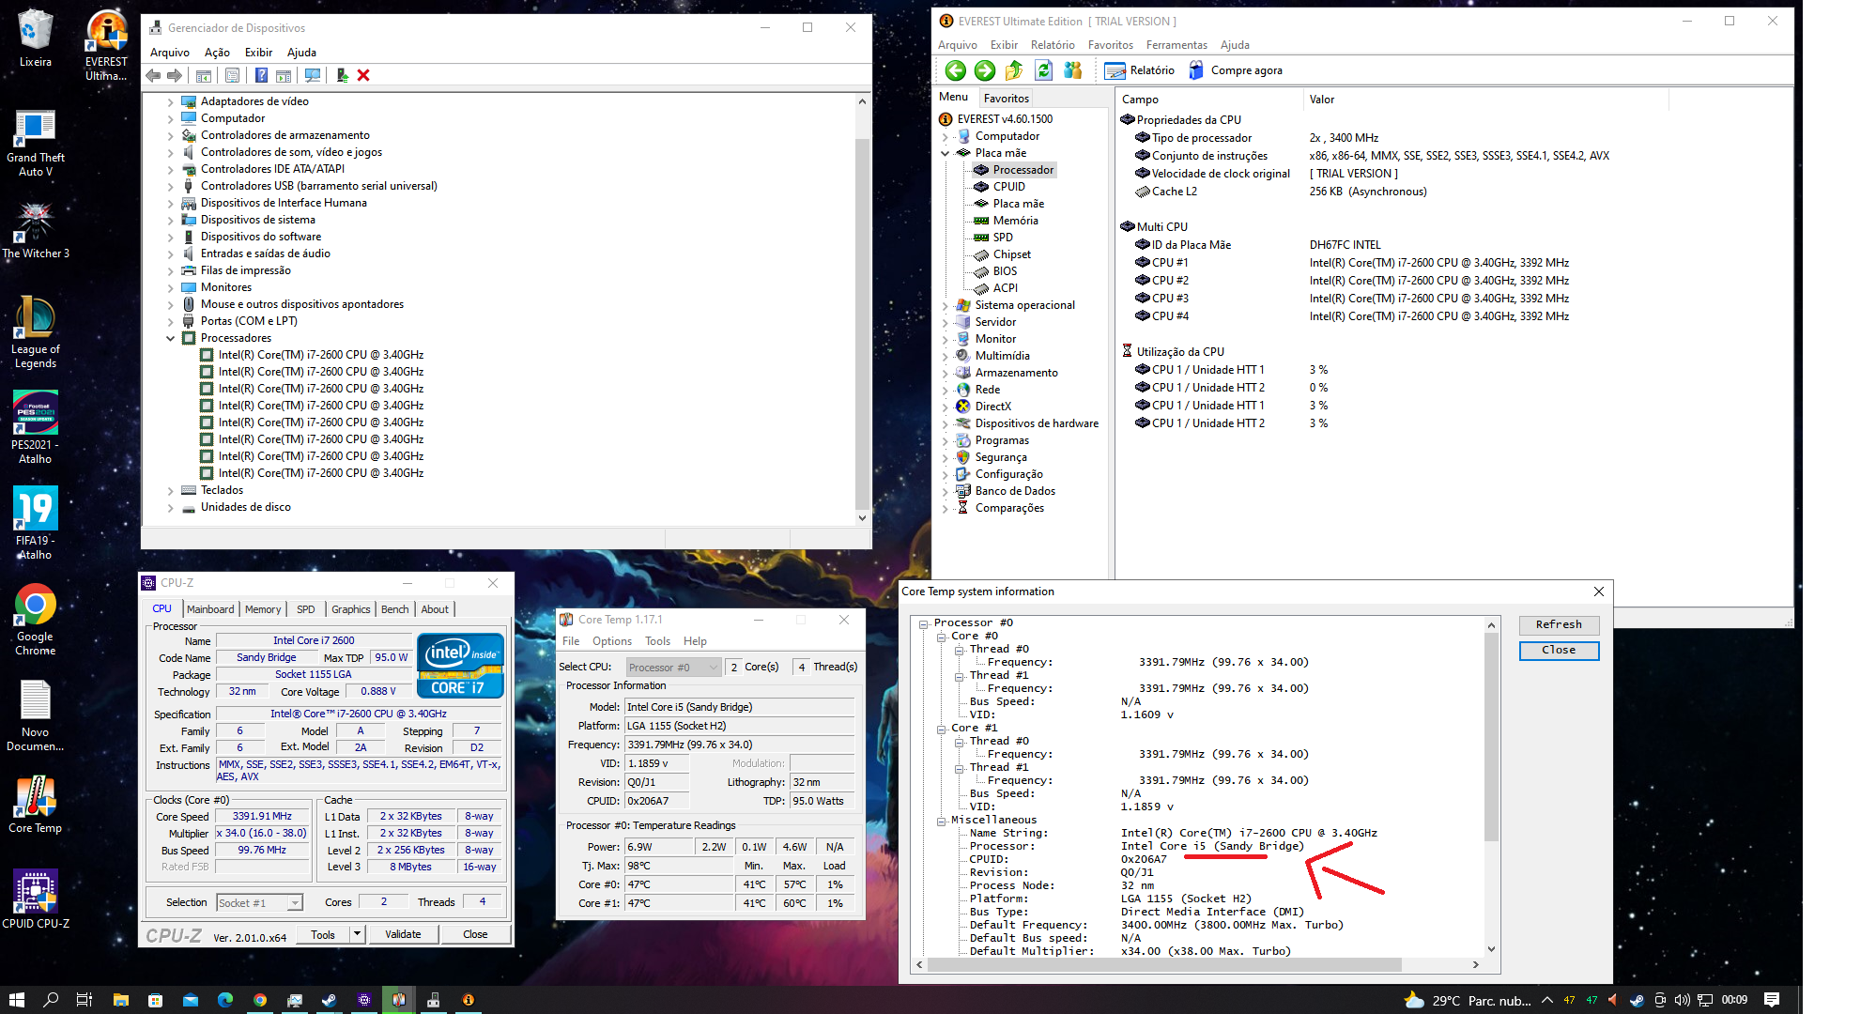Click the 'Cache L2' row in EVEREST
This screenshot has width=1876, height=1014.
(x=1281, y=192)
